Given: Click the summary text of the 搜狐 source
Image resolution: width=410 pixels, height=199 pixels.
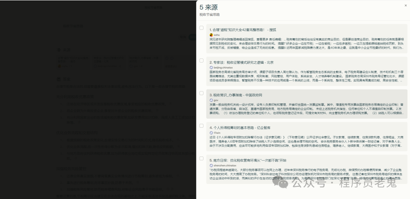Looking at the screenshot, I should 306,43.
